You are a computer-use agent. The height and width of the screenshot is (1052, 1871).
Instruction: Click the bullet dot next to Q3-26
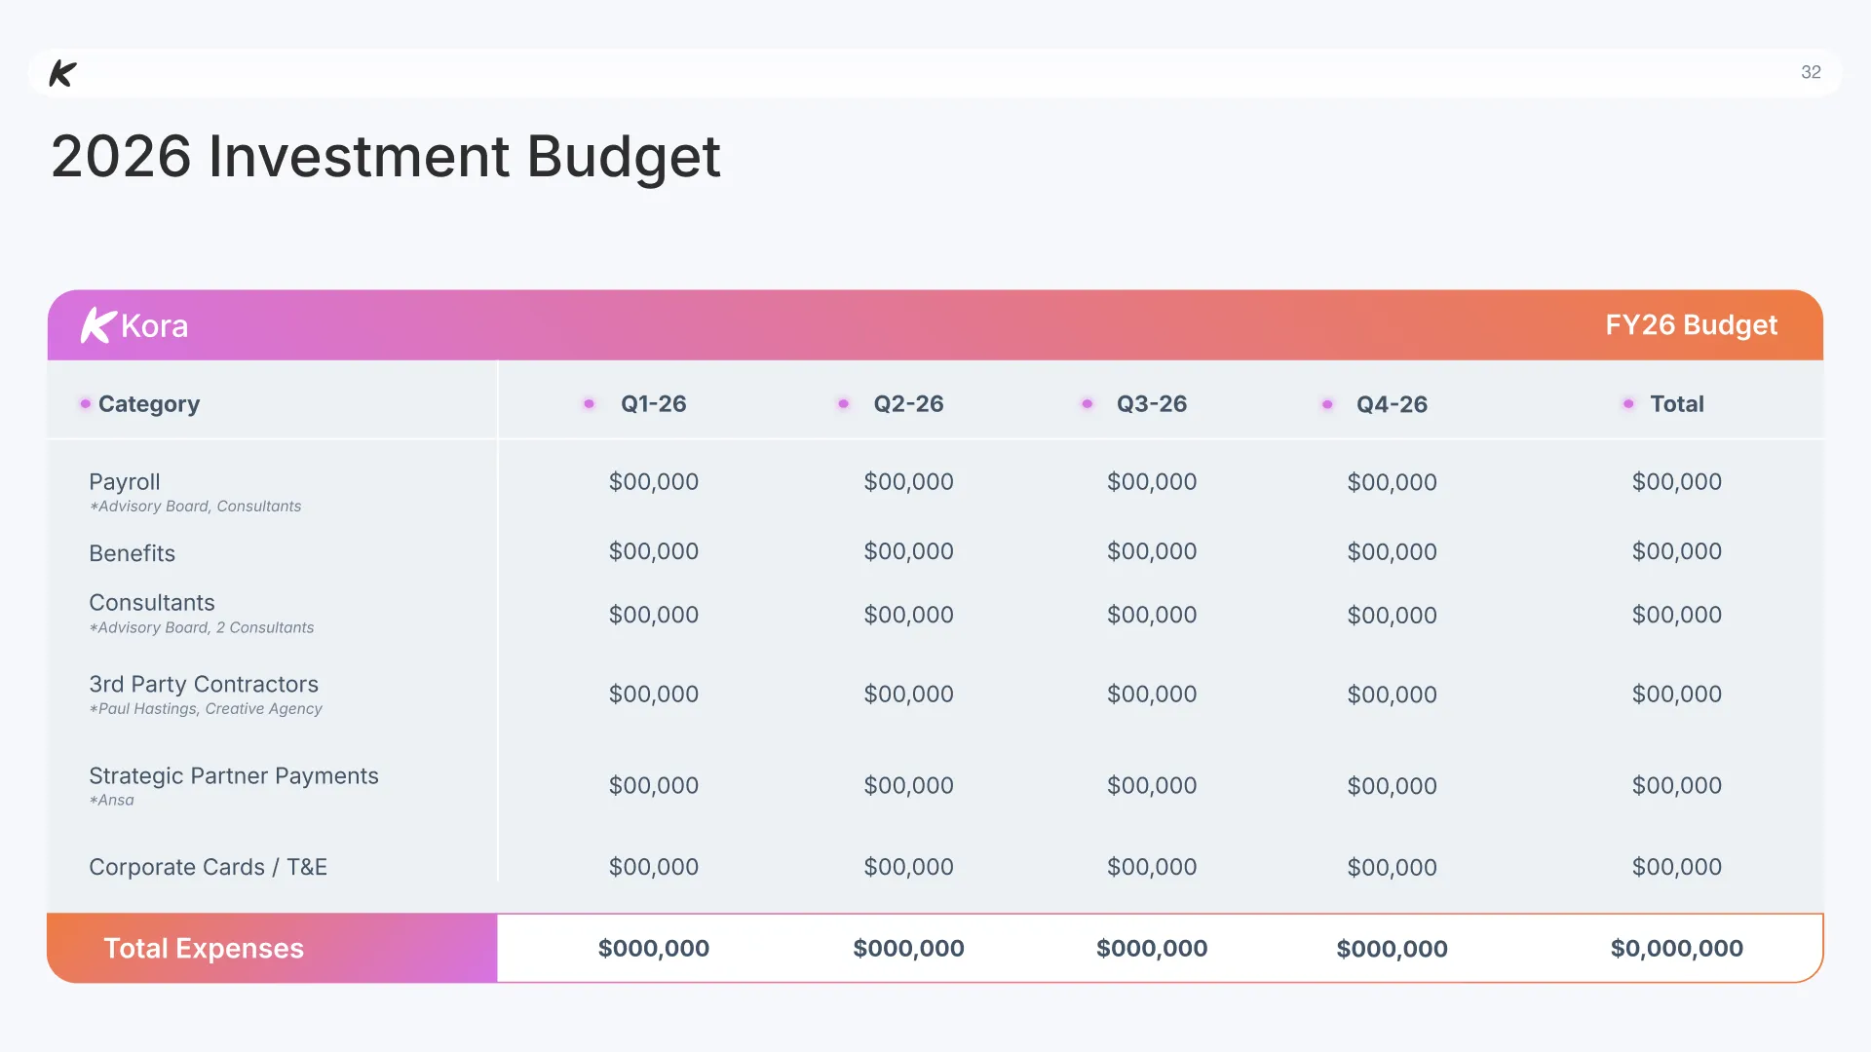(1087, 403)
